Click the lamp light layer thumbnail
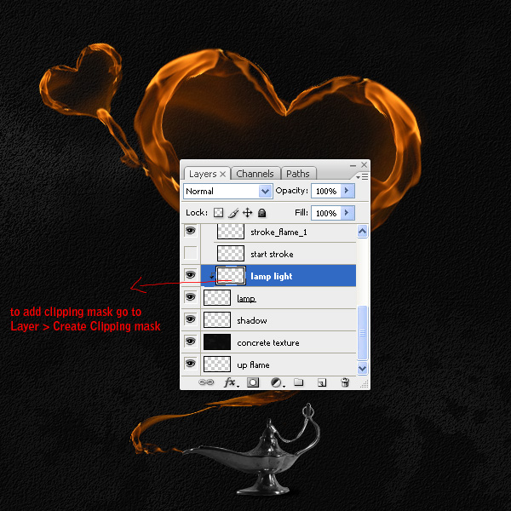The width and height of the screenshot is (511, 511). [x=231, y=276]
